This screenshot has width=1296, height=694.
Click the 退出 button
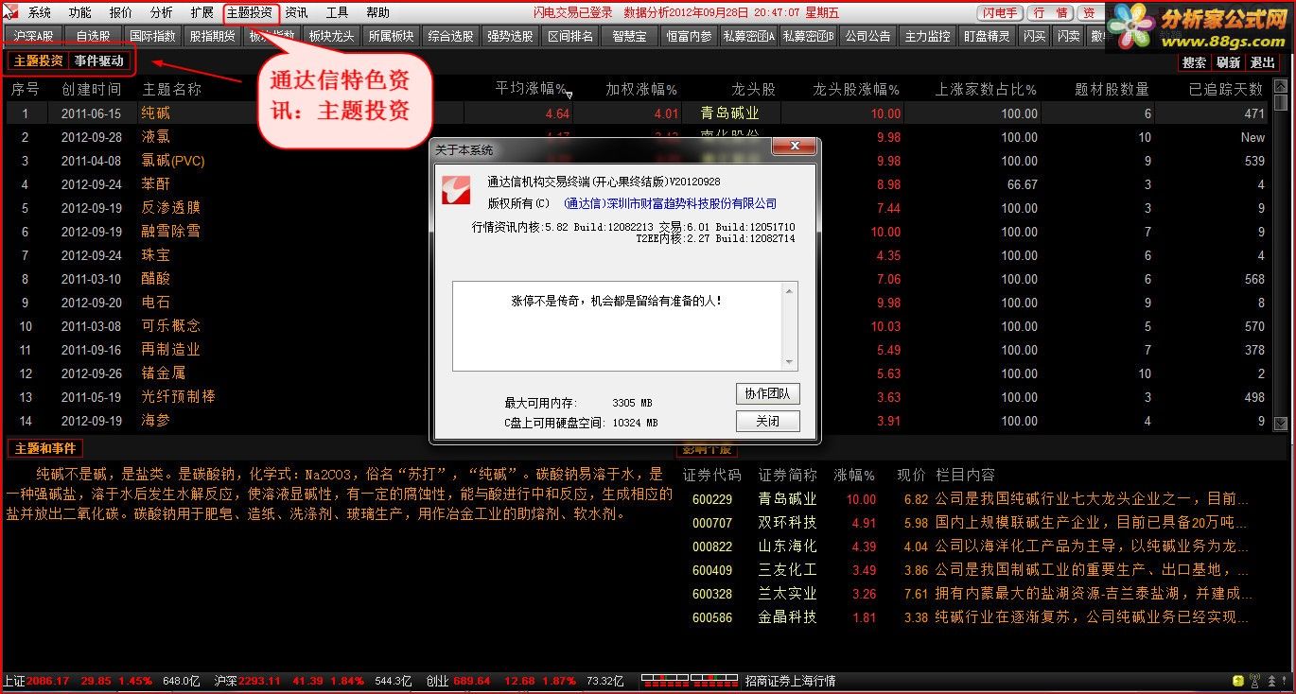click(x=1262, y=62)
